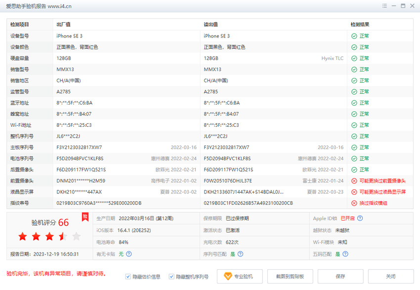Click the 可能更换过液晶显示屏 warning text

coord(382,192)
